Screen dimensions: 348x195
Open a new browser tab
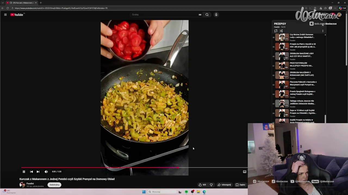[x=41, y=3]
